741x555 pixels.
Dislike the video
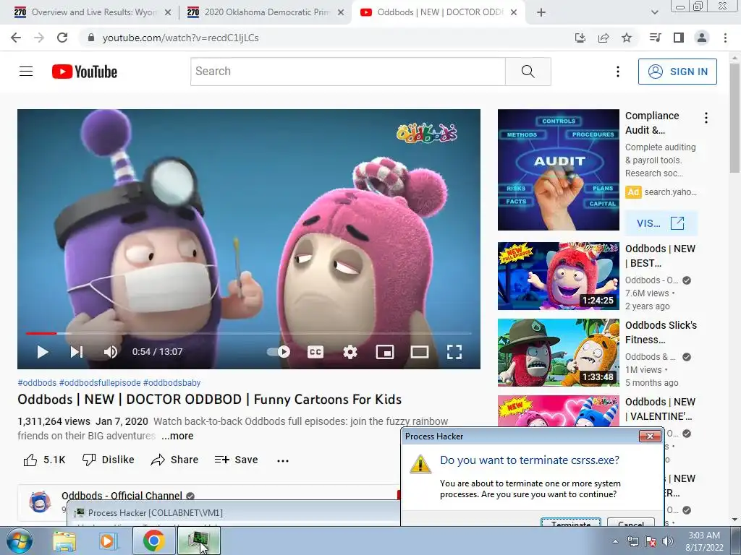[109, 460]
